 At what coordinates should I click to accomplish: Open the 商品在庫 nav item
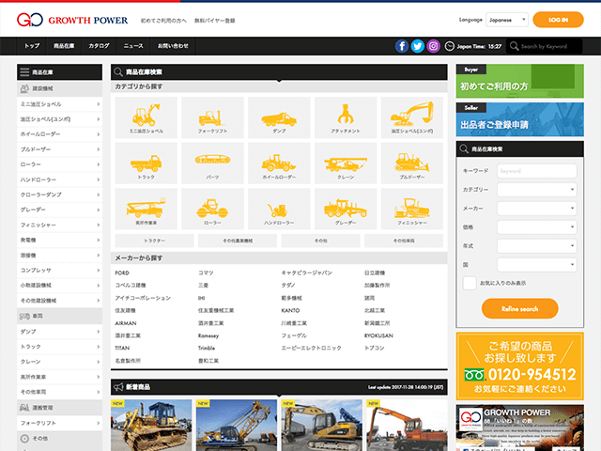tap(64, 46)
